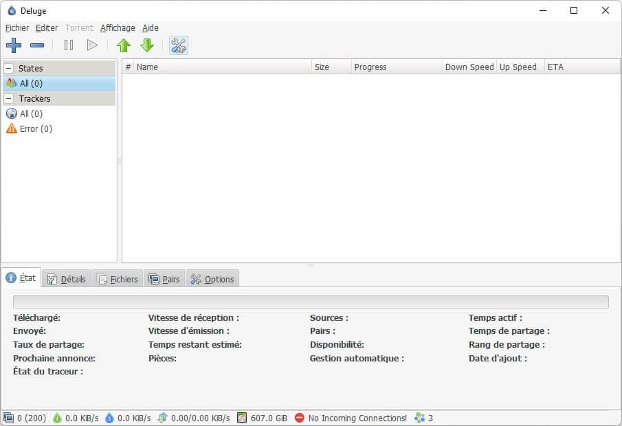622x426 pixels.
Task: Switch to the Détails tab
Action: (67, 279)
